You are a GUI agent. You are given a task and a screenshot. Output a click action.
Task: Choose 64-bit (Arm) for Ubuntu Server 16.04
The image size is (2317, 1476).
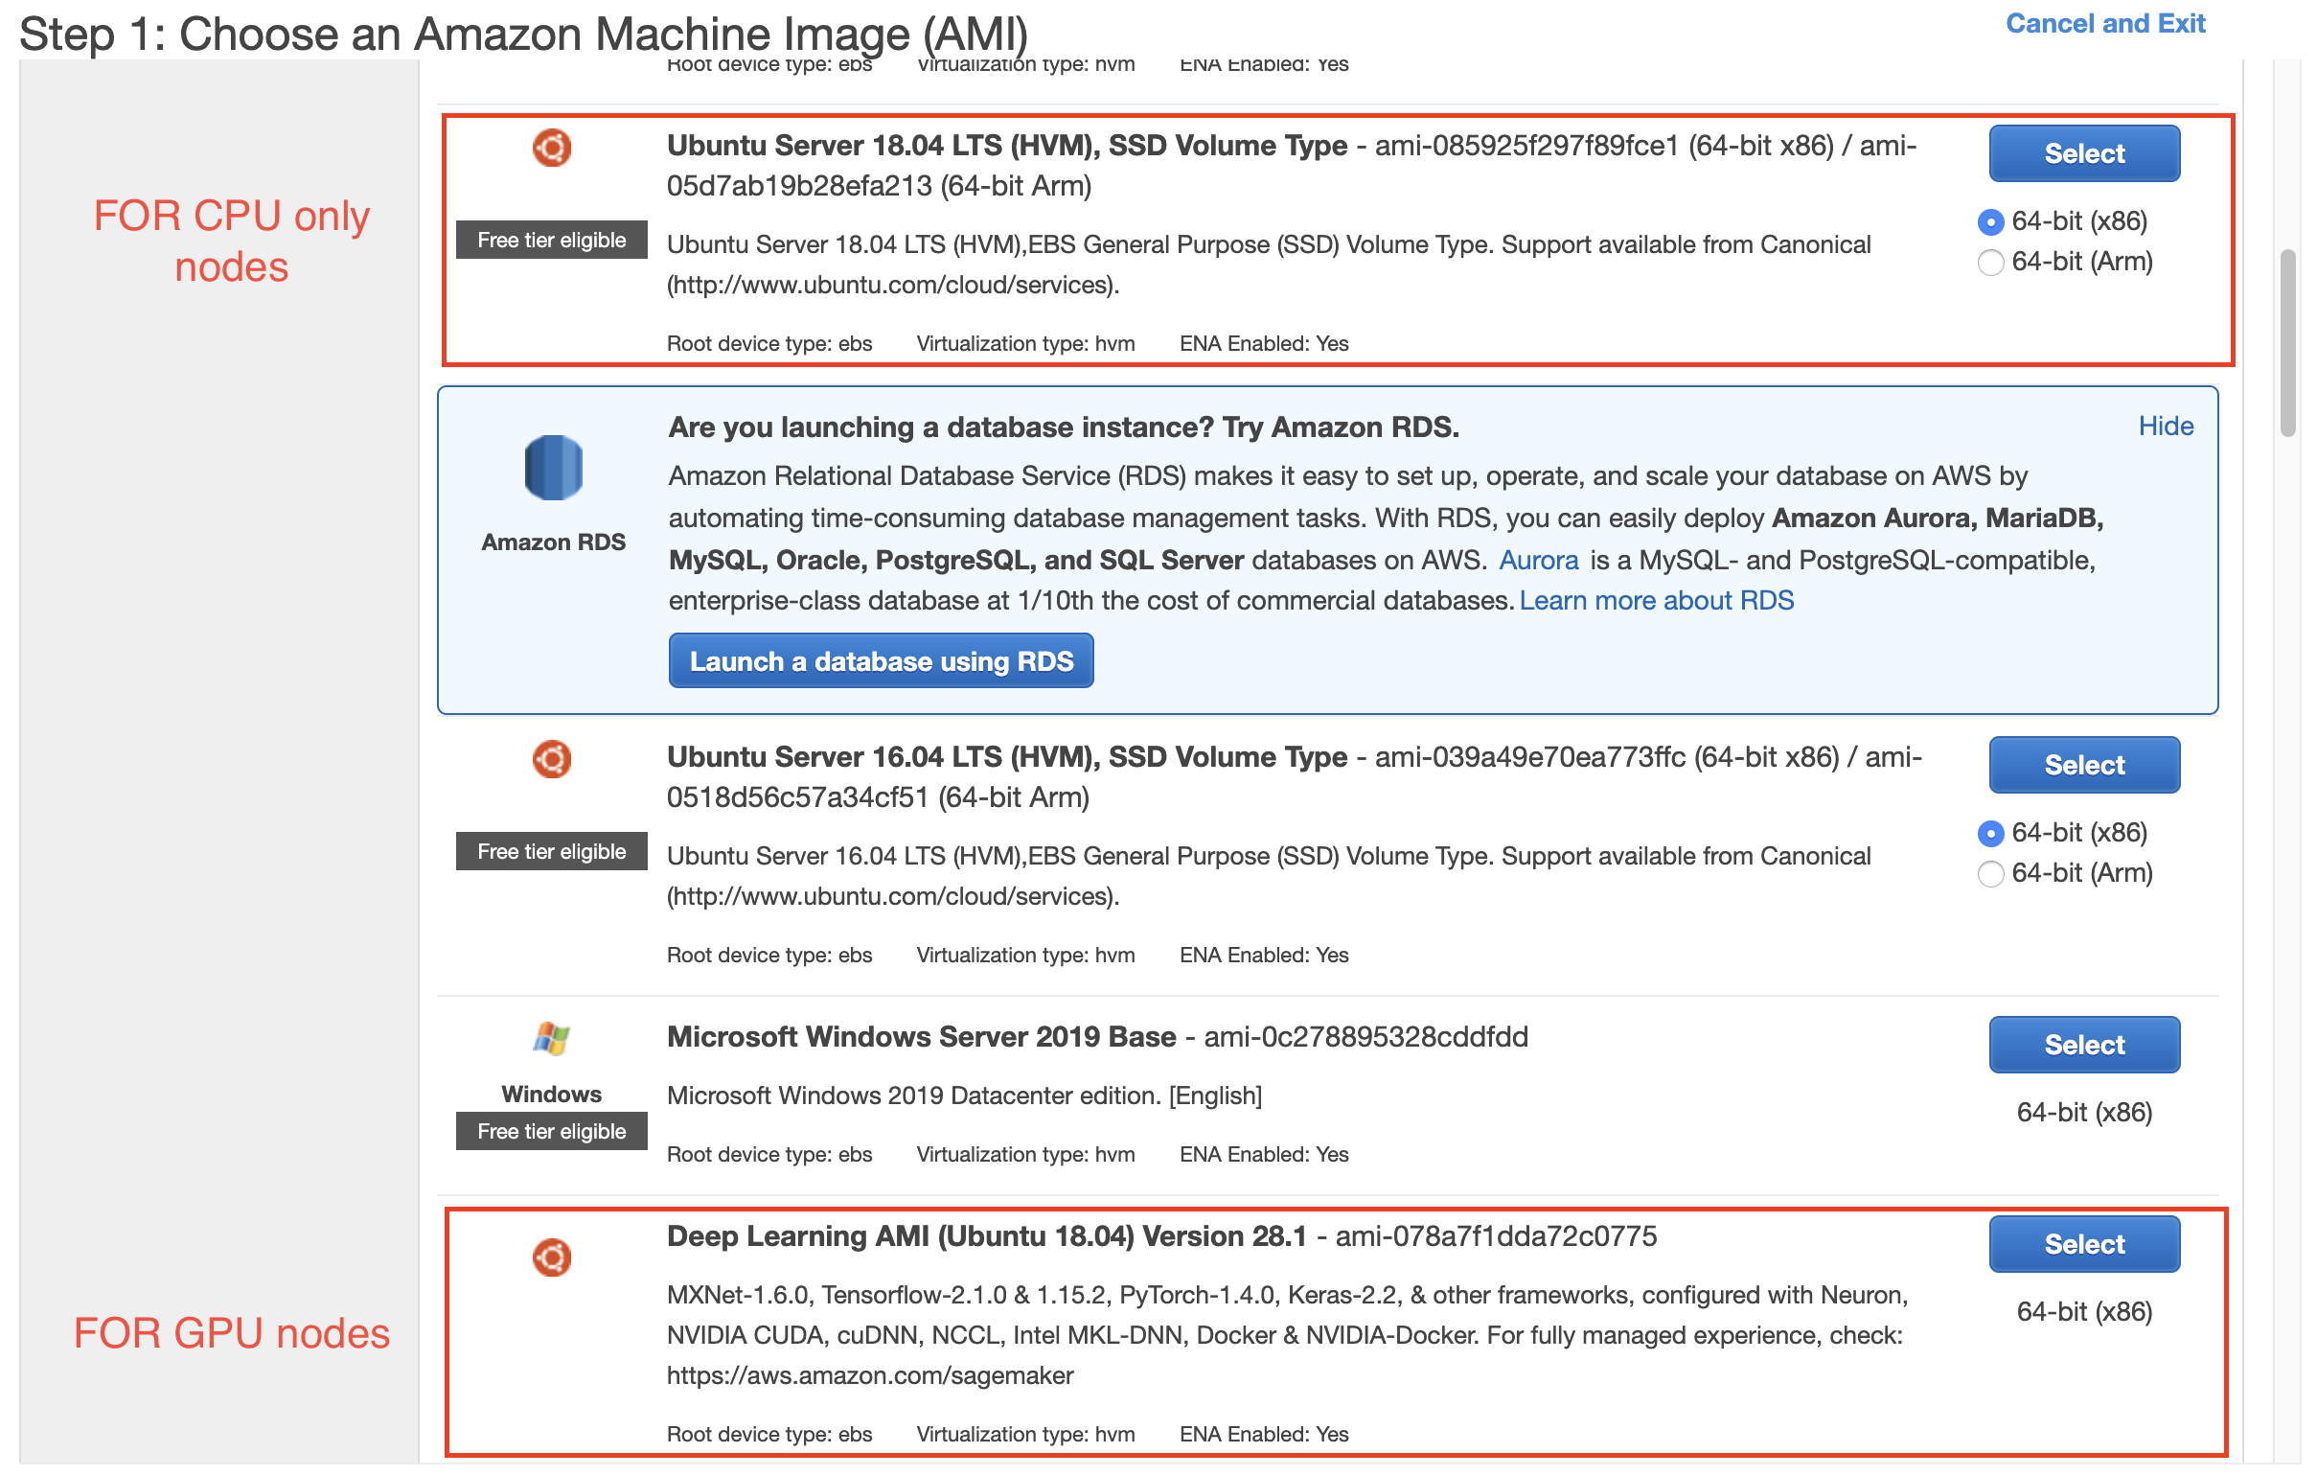[x=1990, y=874]
